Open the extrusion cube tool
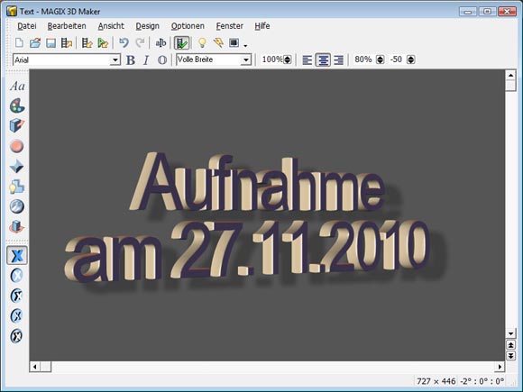This screenshot has height=392, width=523. 17,125
